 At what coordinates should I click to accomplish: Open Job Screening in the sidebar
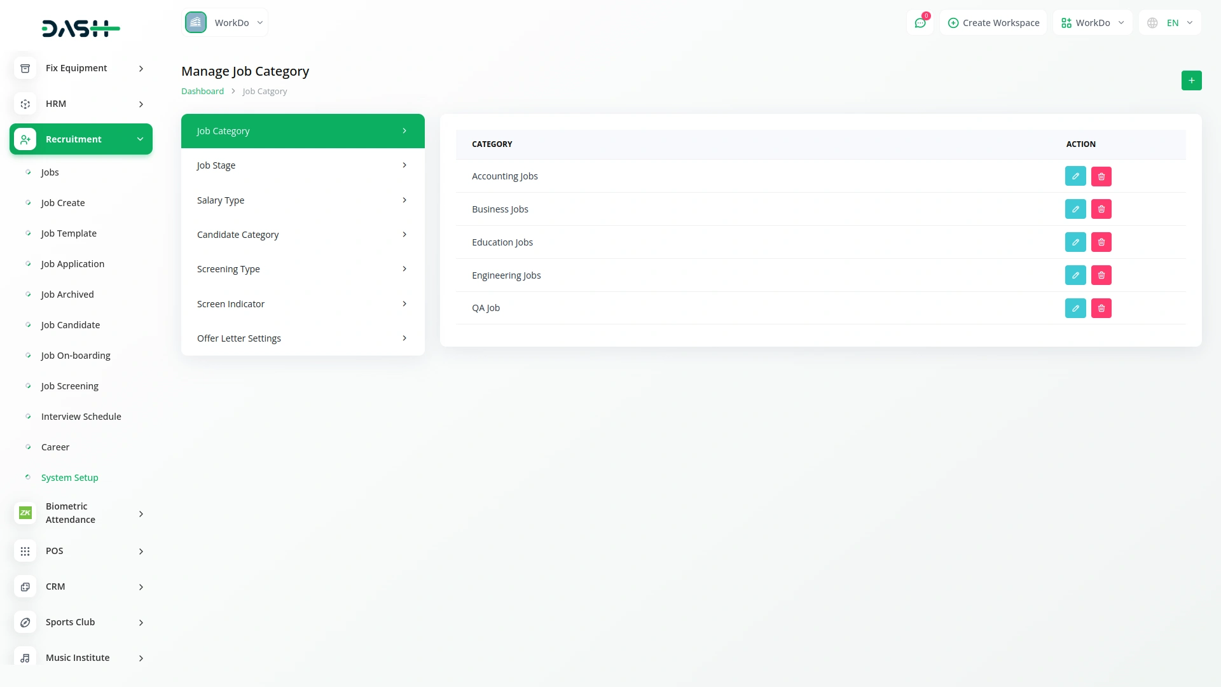point(70,386)
